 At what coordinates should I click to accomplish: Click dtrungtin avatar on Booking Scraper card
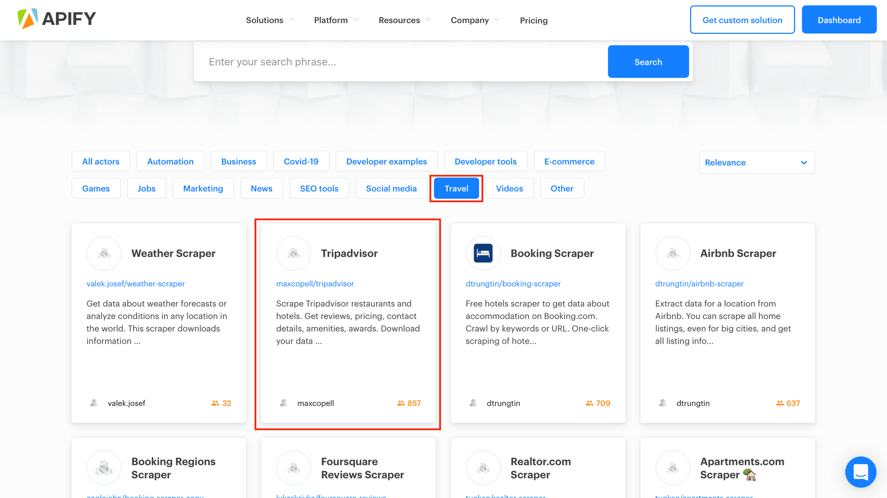tap(473, 403)
